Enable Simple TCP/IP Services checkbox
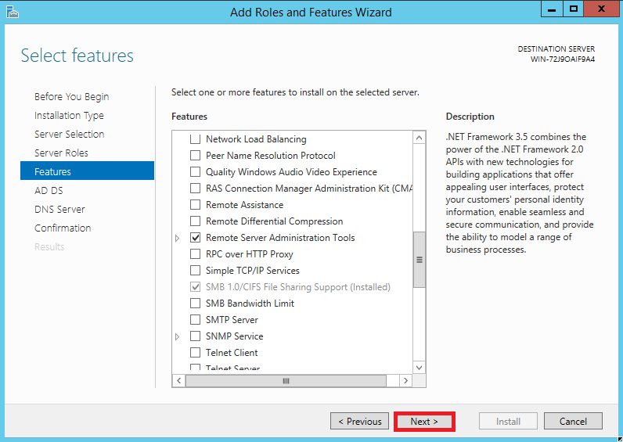 [x=195, y=271]
